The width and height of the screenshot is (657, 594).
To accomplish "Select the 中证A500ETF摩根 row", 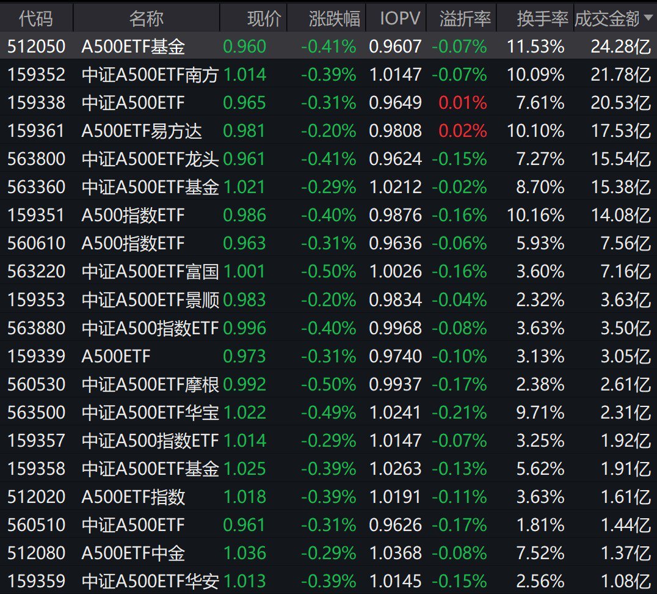I will pyautogui.click(x=150, y=384).
